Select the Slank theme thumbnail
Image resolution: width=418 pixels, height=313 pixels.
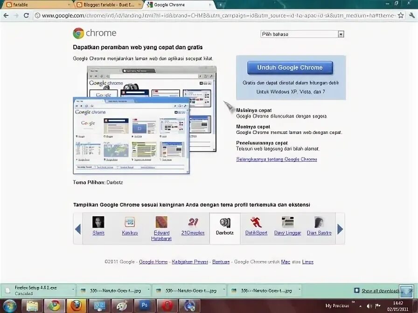[98, 222]
